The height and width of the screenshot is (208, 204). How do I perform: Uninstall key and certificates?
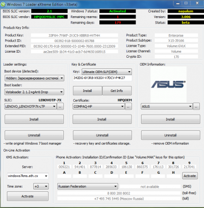point(102,135)
